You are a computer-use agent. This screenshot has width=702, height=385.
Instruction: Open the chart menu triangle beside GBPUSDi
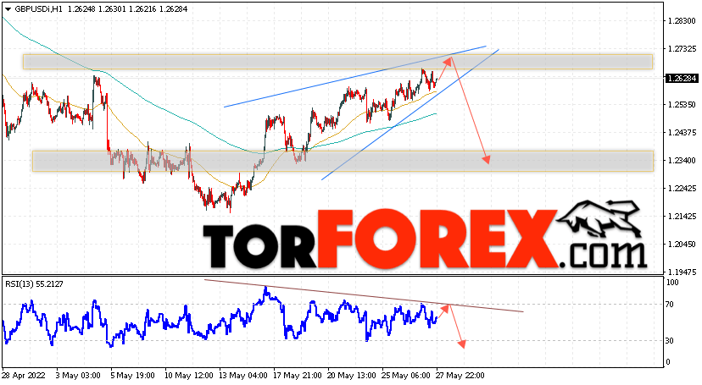click(8, 9)
